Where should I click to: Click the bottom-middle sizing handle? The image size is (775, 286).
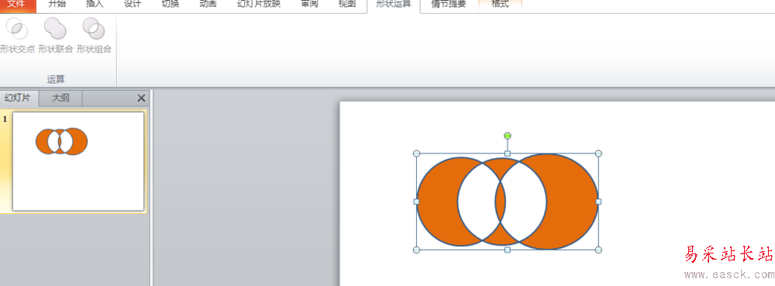tap(507, 250)
